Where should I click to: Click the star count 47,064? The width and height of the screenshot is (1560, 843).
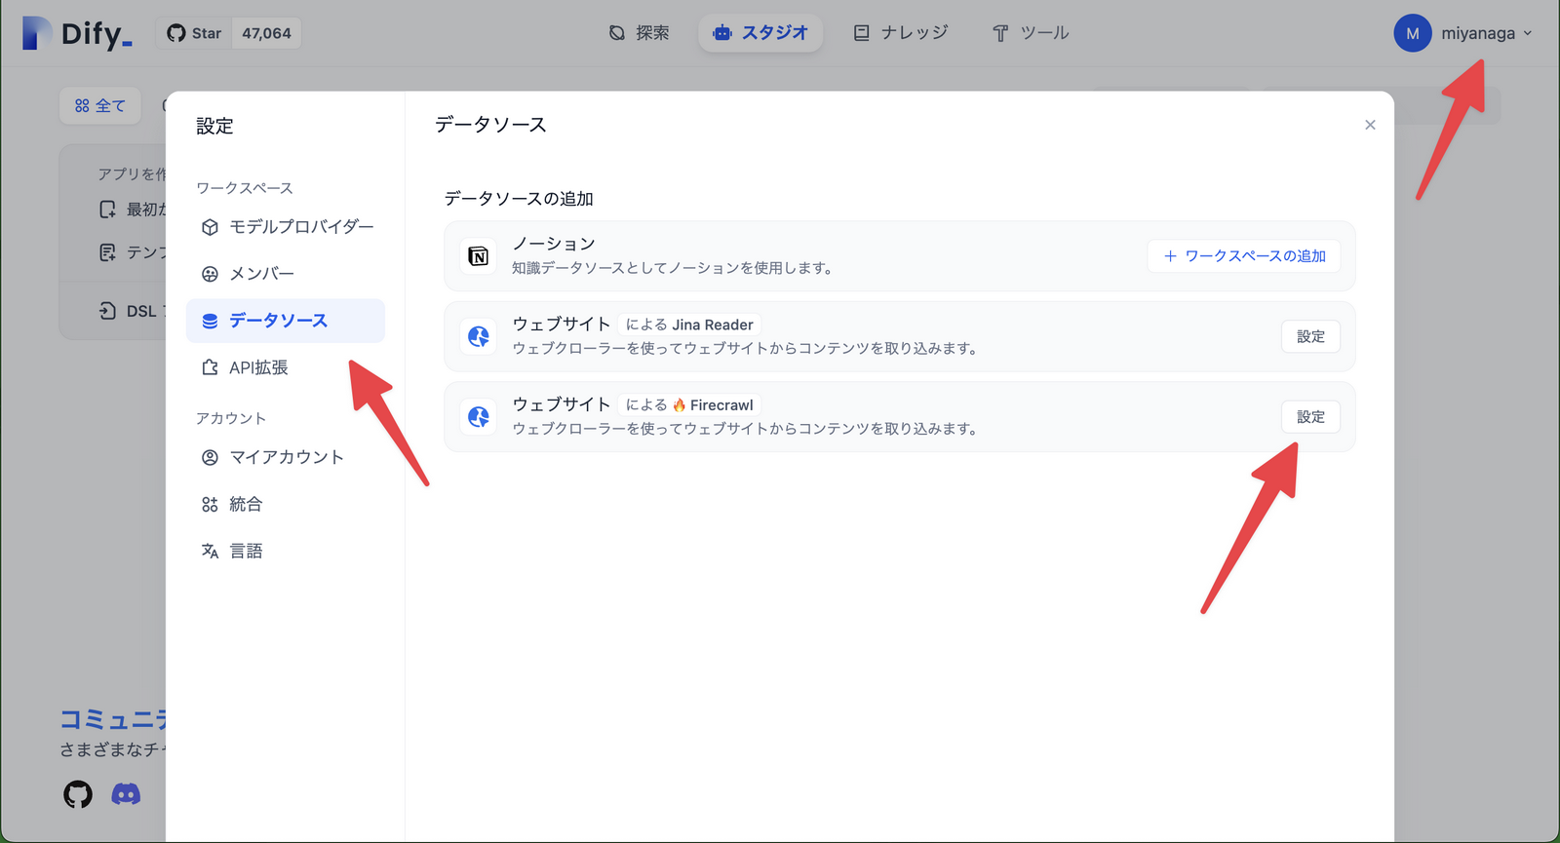tap(266, 33)
